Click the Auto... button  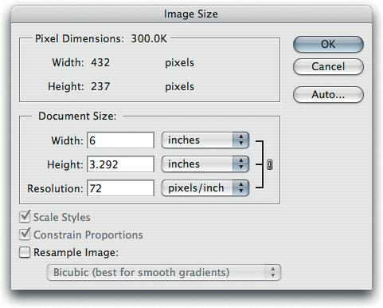328,94
